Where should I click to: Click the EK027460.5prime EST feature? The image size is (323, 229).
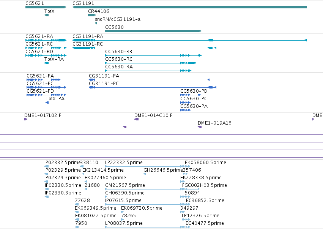tap(86, 182)
